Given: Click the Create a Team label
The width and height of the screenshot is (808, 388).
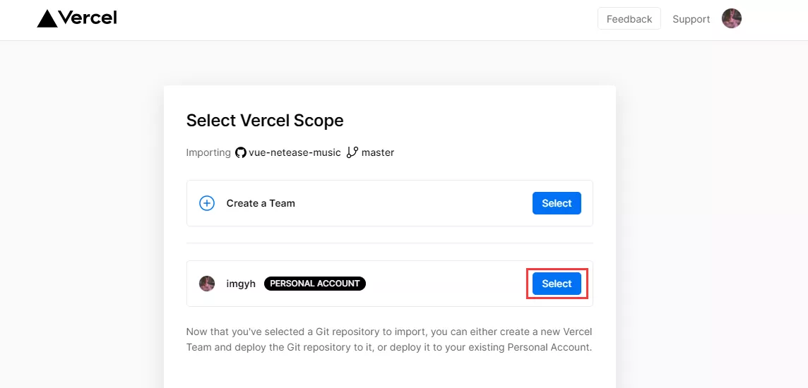Looking at the screenshot, I should tap(261, 203).
